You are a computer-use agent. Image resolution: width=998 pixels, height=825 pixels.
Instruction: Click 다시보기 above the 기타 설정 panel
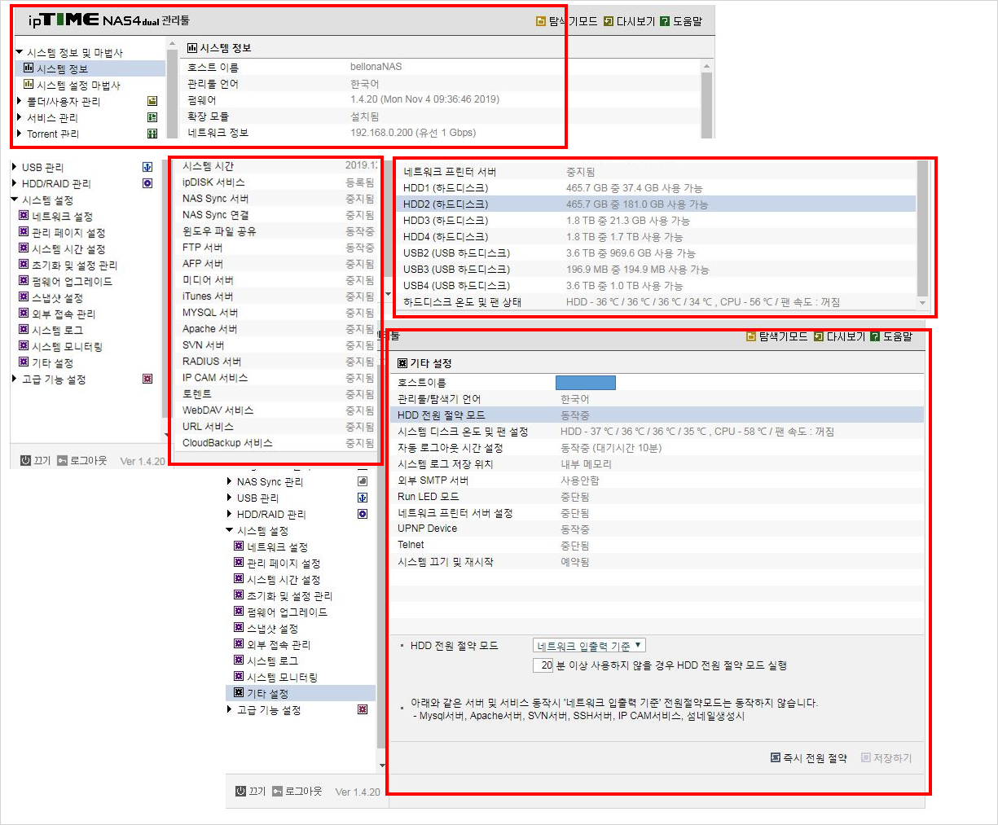pos(839,336)
